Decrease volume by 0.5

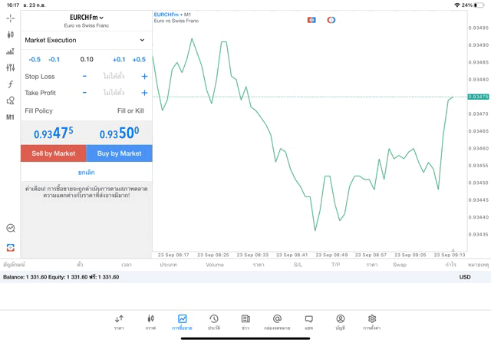(x=35, y=59)
